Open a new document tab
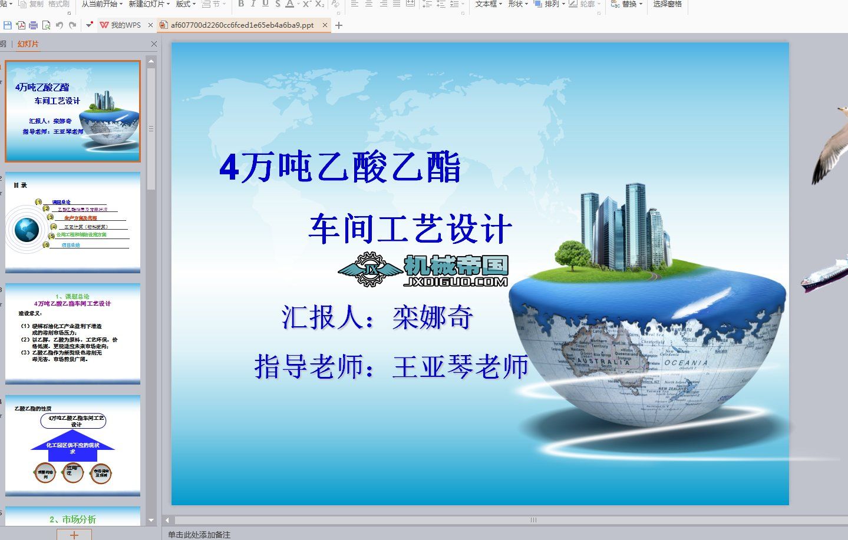Image resolution: width=848 pixels, height=540 pixels. pyautogui.click(x=339, y=25)
